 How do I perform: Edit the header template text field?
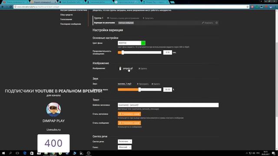tap(168, 105)
